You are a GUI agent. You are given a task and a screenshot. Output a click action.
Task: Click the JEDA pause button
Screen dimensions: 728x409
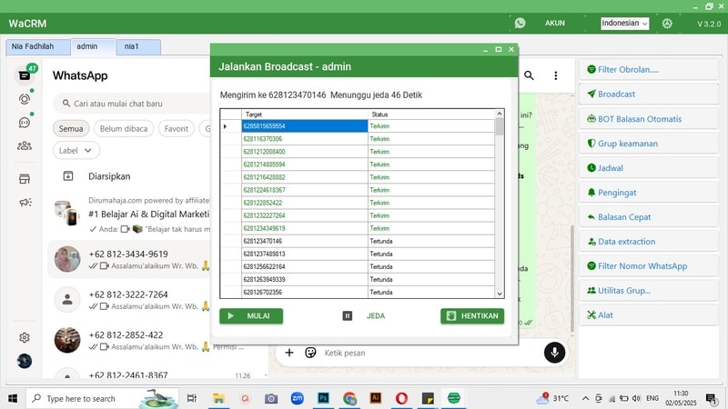pyautogui.click(x=364, y=315)
